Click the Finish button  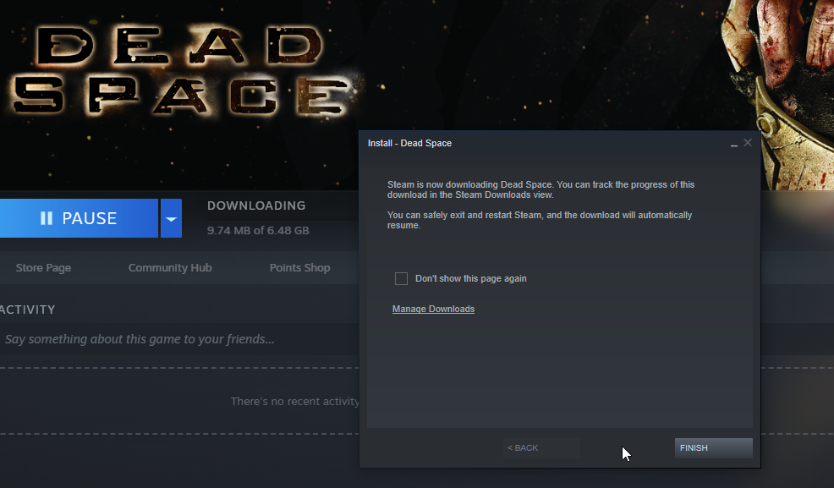714,448
